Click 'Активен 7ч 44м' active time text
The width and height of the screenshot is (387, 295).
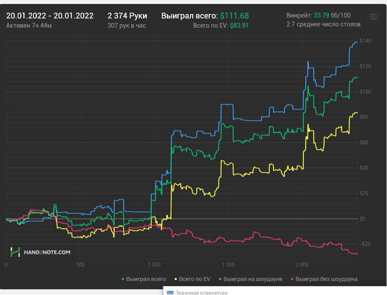pyautogui.click(x=29, y=25)
